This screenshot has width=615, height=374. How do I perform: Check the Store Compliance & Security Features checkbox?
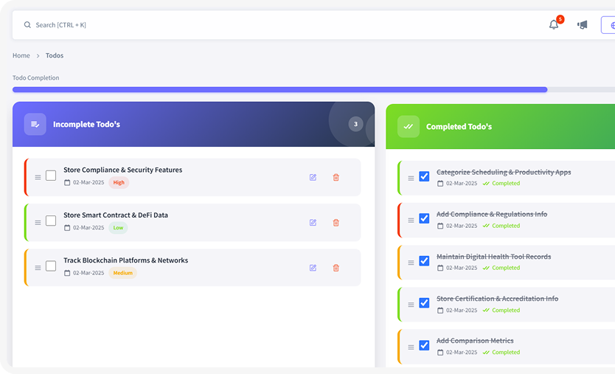[x=51, y=176]
